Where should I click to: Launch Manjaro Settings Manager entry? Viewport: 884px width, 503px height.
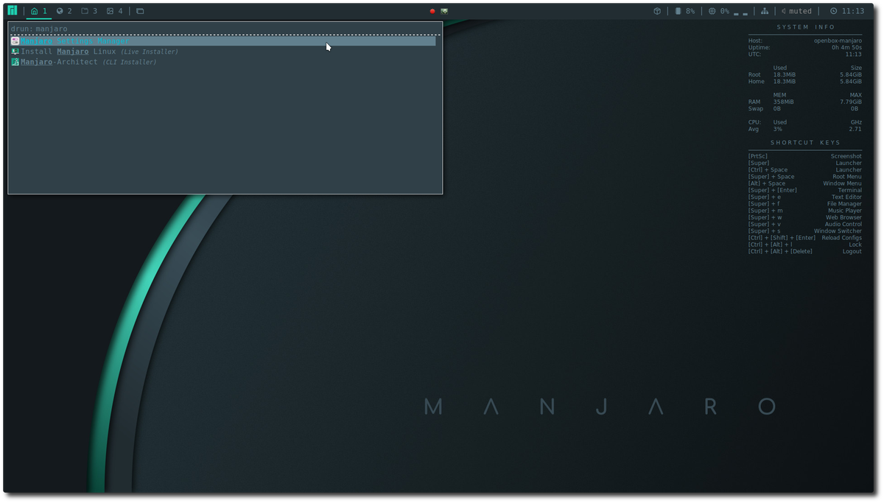(x=223, y=41)
